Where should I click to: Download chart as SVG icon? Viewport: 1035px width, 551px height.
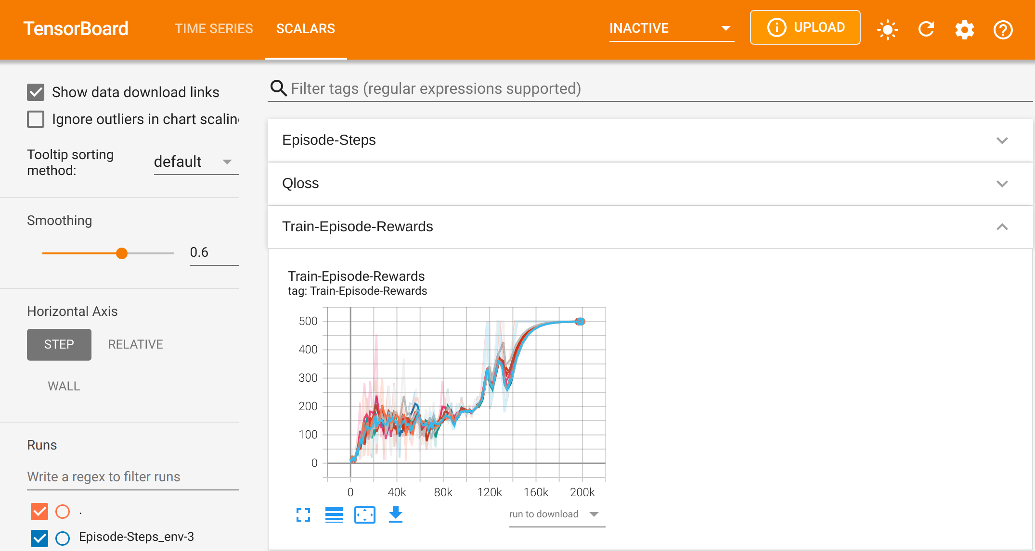396,515
